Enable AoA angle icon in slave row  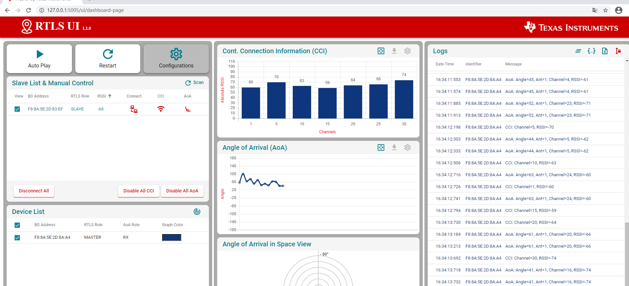tap(188, 109)
